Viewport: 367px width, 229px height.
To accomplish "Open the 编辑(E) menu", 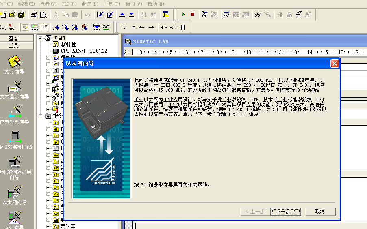I will pyautogui.click(x=26, y=4).
